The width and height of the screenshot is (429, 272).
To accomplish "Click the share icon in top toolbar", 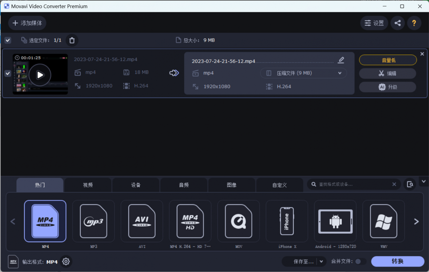I will (397, 23).
